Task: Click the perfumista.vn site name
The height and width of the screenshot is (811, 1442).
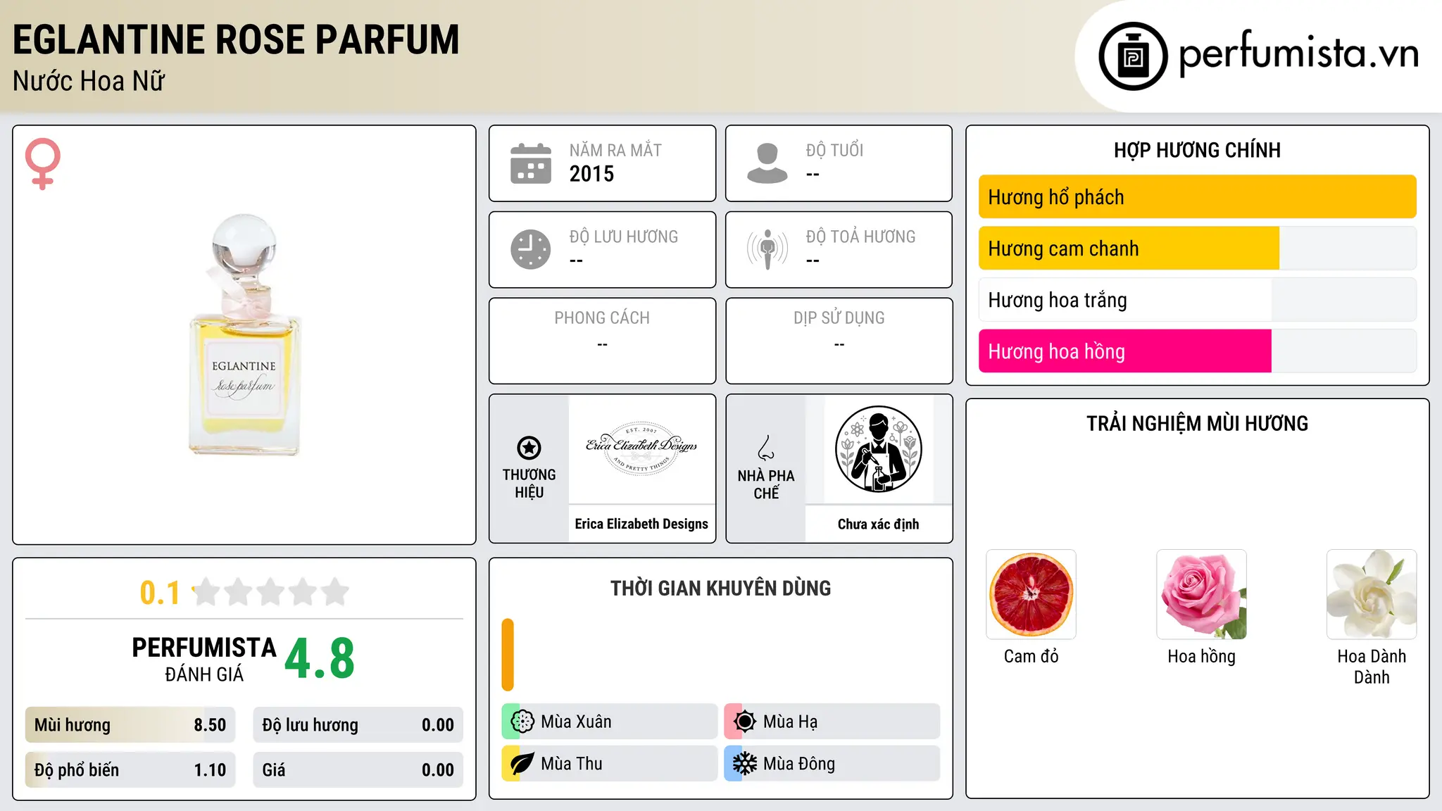Action: point(1299,54)
